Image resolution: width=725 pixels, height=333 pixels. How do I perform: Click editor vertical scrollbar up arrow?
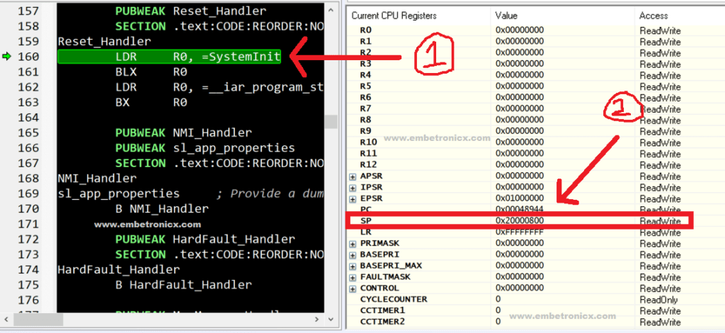331,10
